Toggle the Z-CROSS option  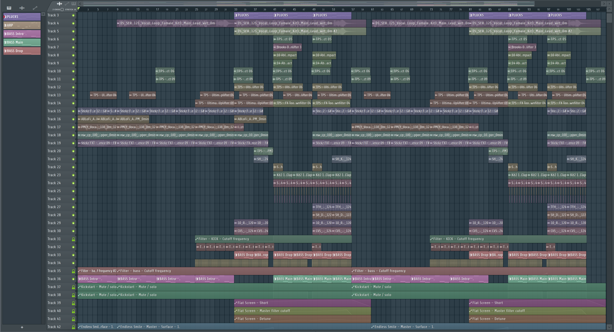(62, 9)
